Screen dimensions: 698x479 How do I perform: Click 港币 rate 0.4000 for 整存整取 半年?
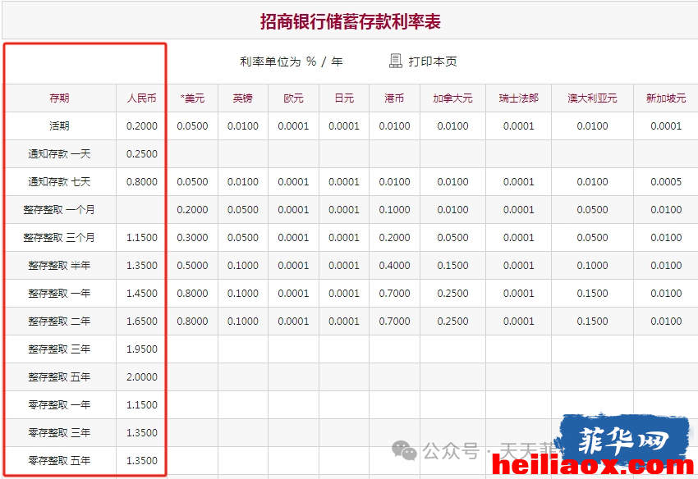point(394,266)
